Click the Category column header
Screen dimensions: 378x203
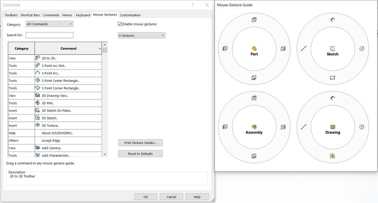point(22,48)
